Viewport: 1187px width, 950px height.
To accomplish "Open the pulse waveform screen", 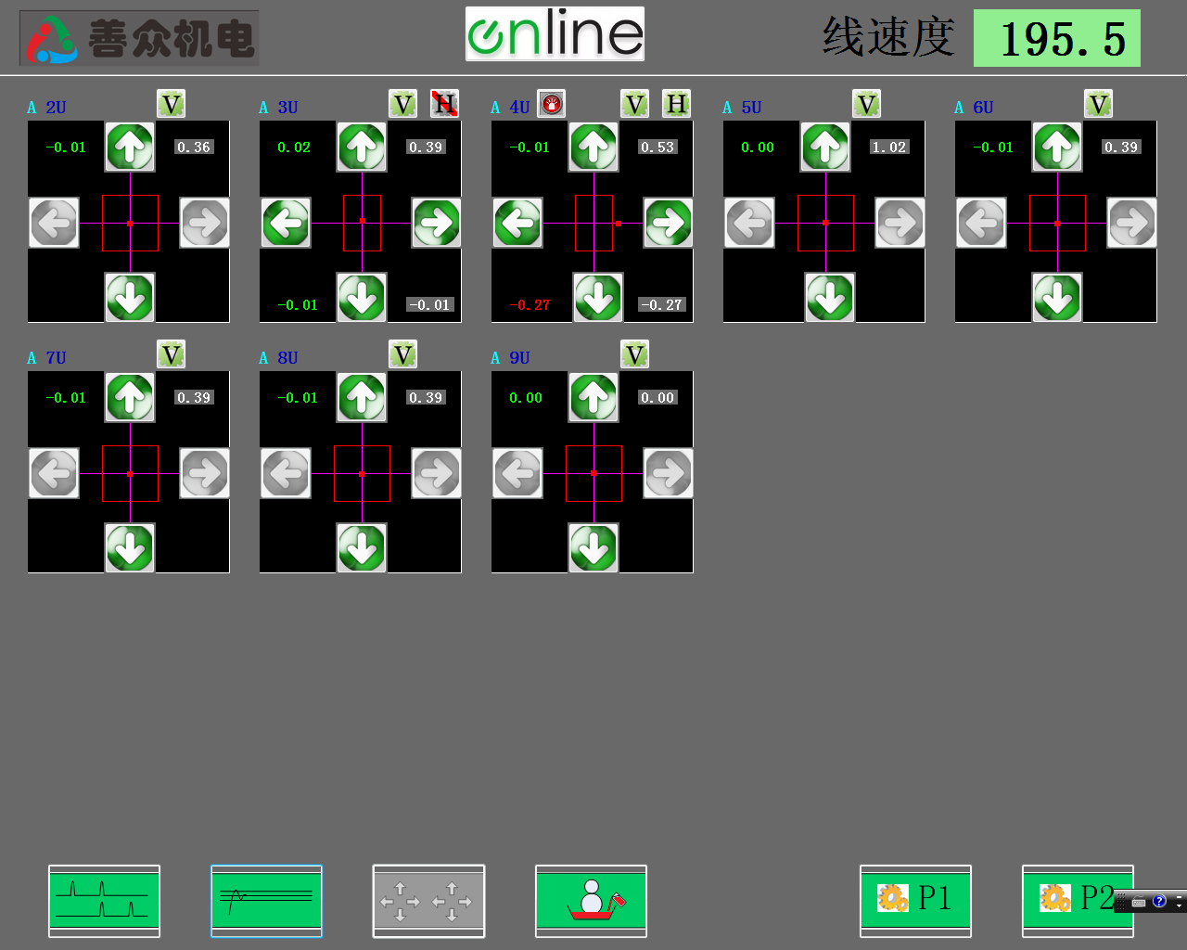I will 104,901.
